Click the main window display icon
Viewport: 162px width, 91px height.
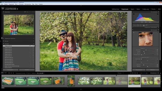click(2, 73)
